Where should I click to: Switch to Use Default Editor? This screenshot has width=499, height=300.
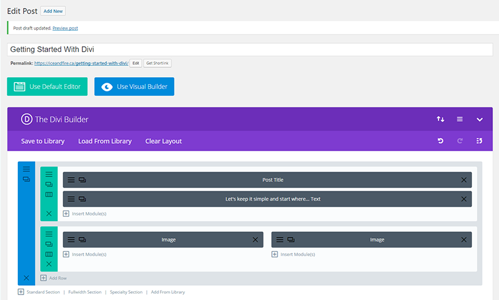click(x=47, y=86)
